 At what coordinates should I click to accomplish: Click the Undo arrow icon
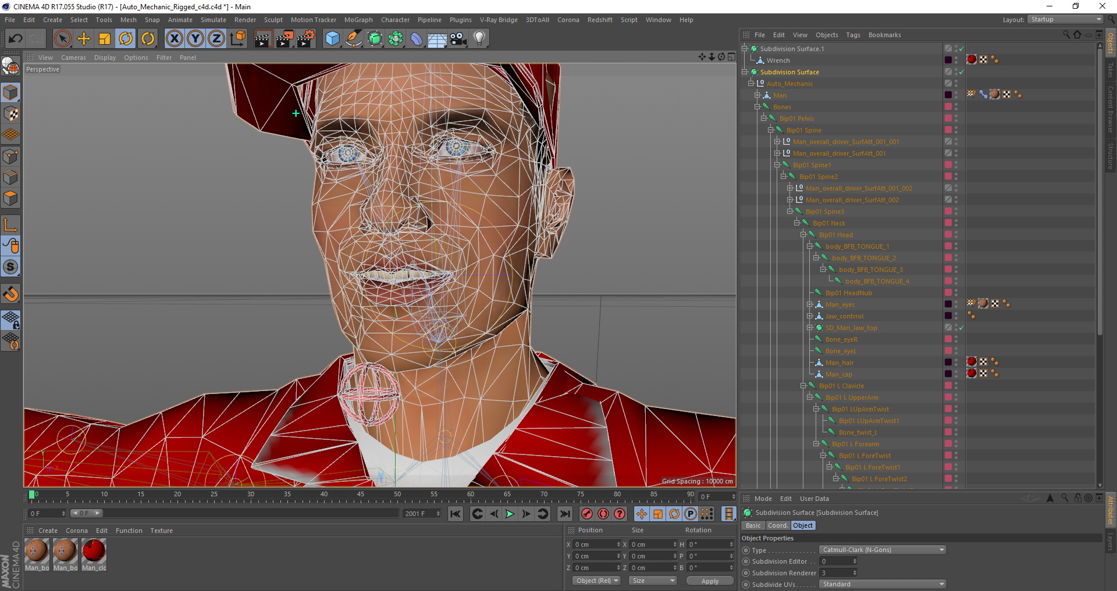pyautogui.click(x=15, y=38)
